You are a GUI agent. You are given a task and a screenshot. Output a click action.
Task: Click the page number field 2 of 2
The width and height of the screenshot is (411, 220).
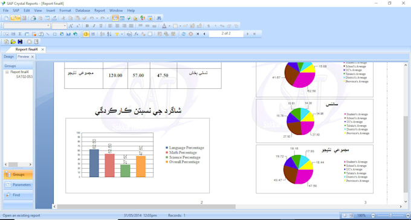226,34
